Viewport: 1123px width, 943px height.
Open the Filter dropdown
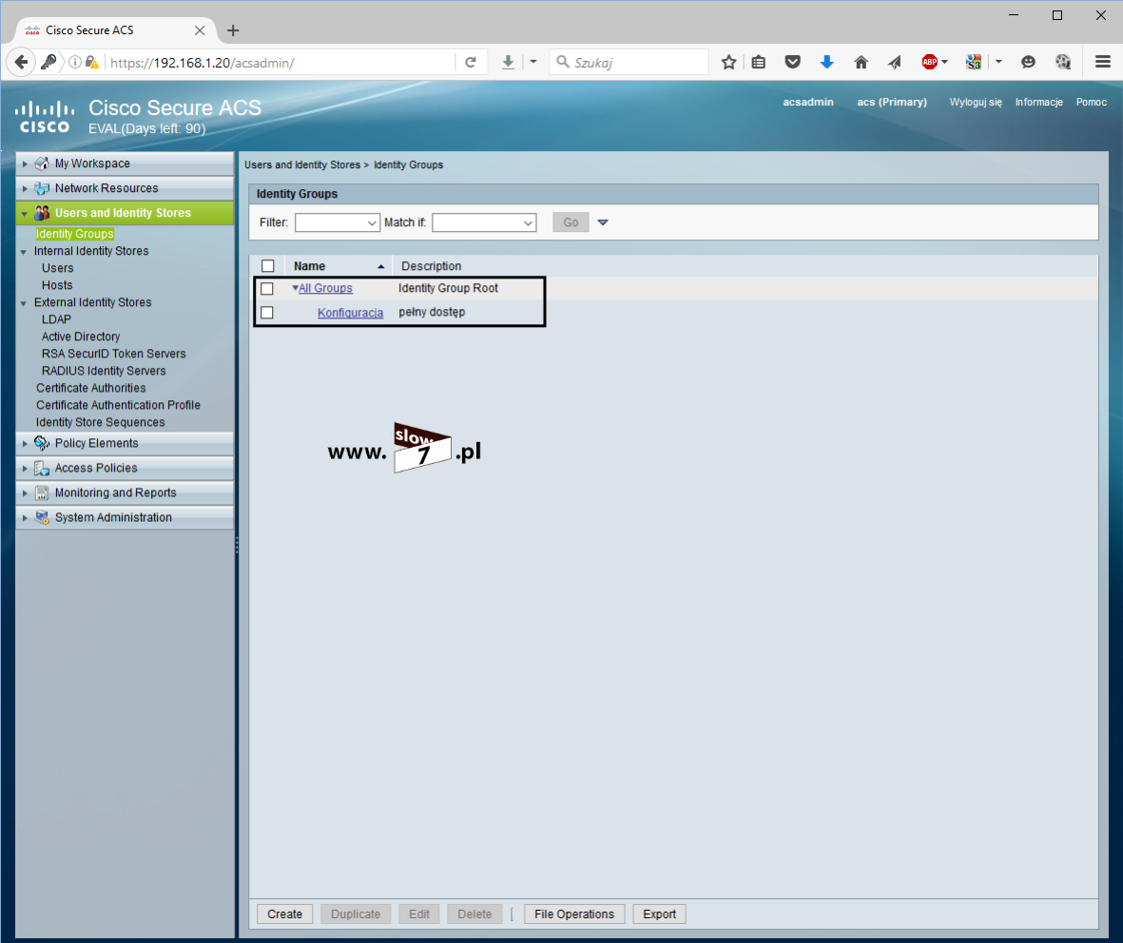tap(338, 222)
